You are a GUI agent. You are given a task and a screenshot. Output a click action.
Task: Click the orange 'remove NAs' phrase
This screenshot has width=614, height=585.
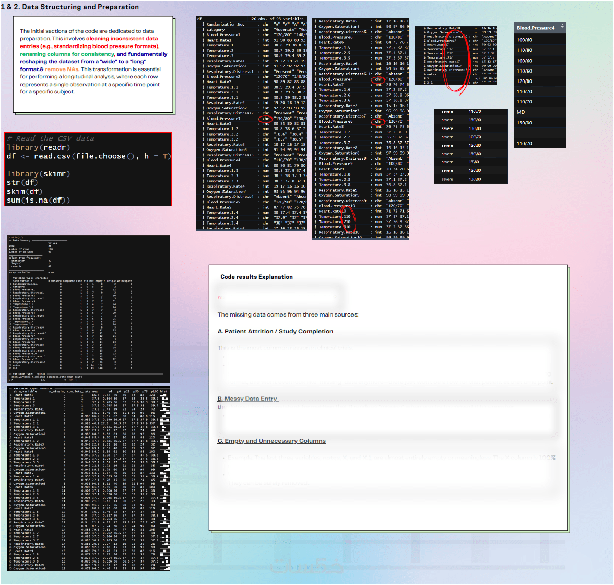[62, 69]
